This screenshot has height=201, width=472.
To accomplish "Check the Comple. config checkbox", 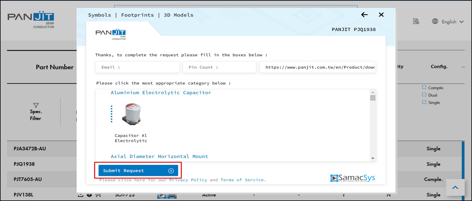I will pos(424,87).
